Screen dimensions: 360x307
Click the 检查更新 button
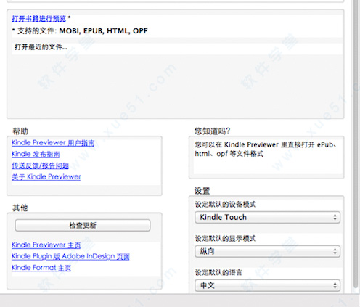[x=83, y=225]
